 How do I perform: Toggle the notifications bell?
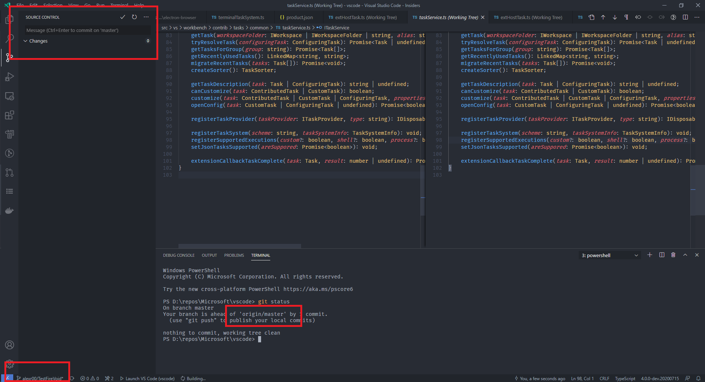pos(699,378)
